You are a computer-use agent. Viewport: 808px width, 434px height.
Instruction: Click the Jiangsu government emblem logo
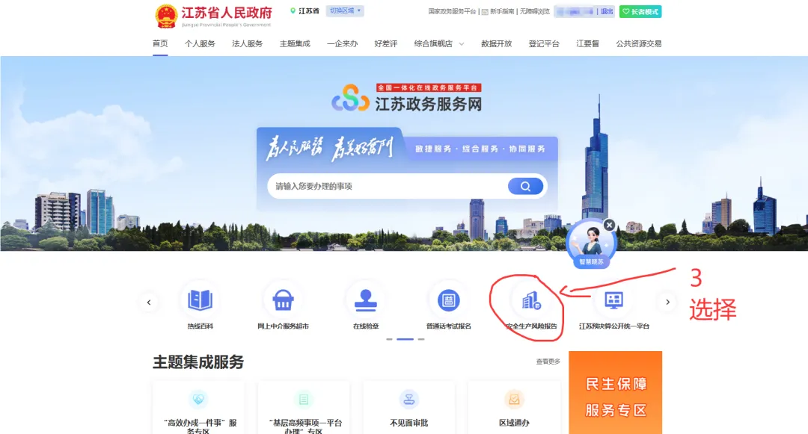click(x=166, y=16)
